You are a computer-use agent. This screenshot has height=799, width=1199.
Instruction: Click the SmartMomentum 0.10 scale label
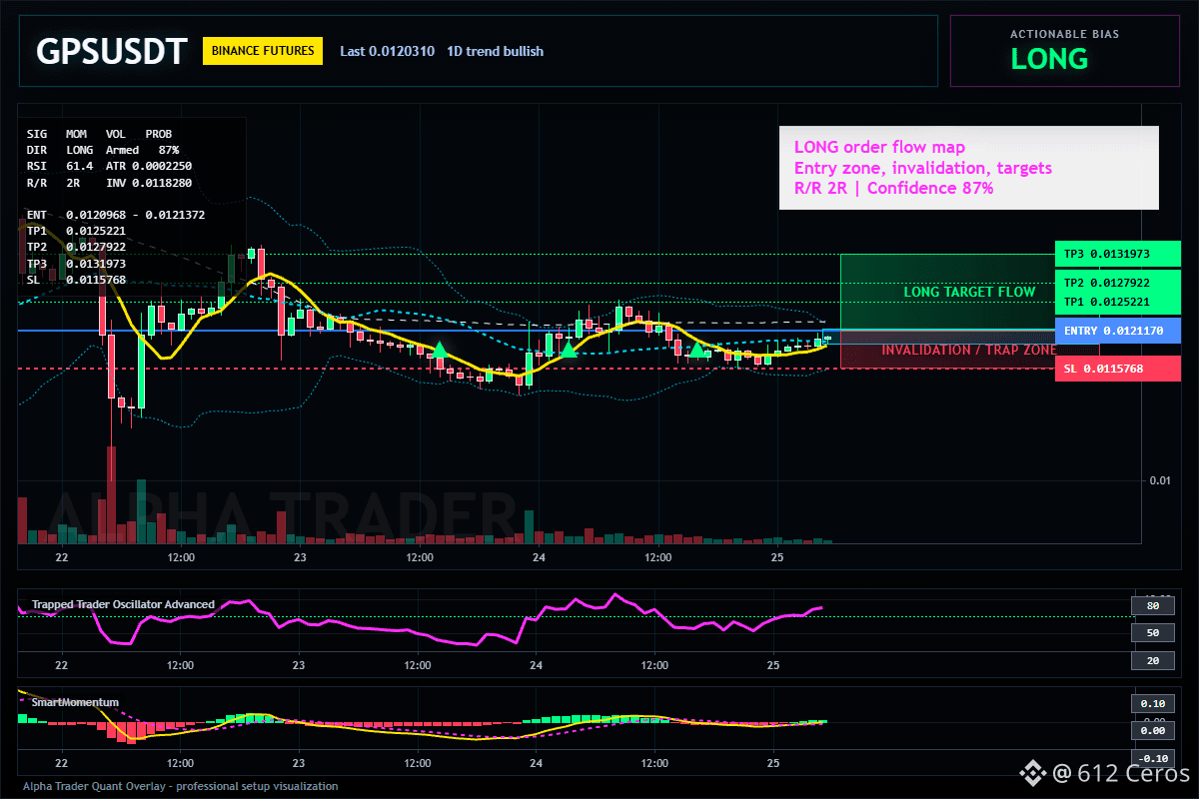pyautogui.click(x=1152, y=703)
